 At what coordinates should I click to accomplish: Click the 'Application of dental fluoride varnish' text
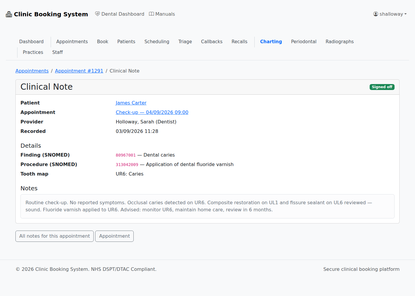point(190,165)
